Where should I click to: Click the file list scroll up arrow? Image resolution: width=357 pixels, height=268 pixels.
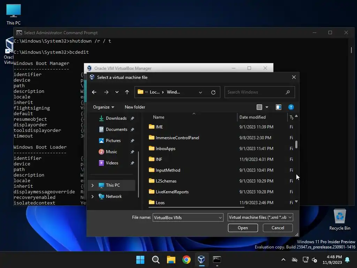[x=296, y=116]
